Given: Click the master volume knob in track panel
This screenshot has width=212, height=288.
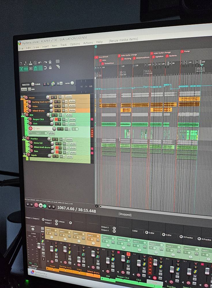Looking at the screenshot, I should point(33,84).
